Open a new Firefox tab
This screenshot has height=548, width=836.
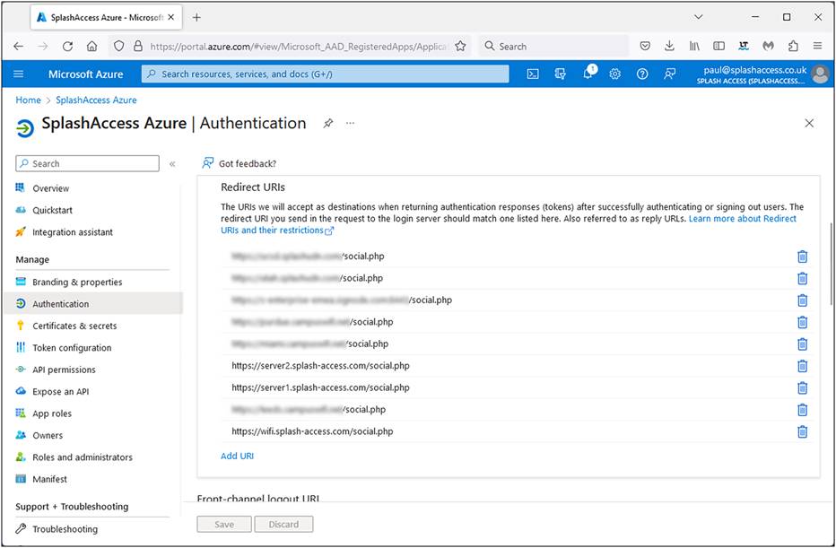196,18
